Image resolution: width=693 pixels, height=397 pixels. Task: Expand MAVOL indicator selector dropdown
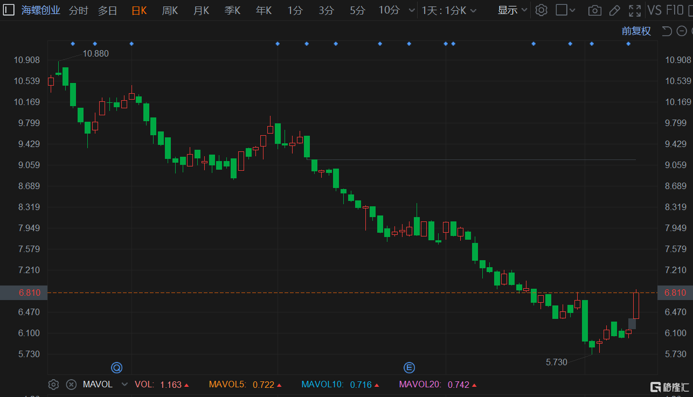click(x=125, y=385)
